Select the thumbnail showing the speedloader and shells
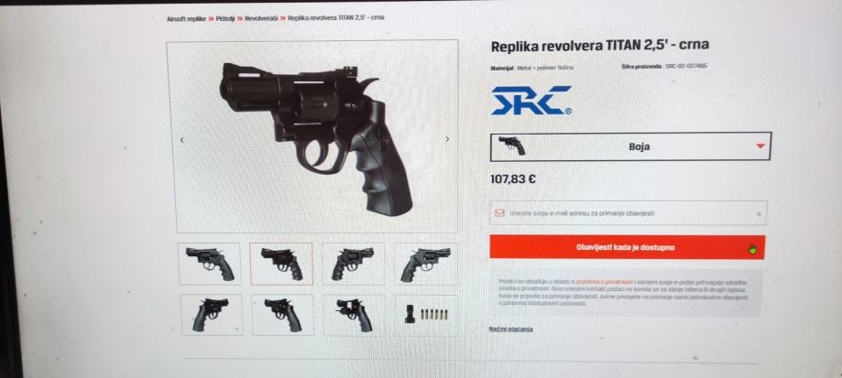 (426, 315)
